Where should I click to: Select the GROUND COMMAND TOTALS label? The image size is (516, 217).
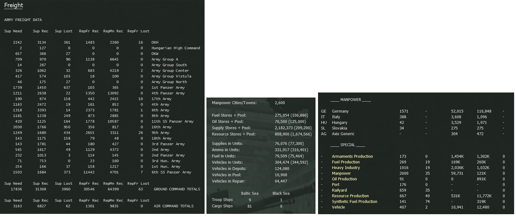[177, 189]
